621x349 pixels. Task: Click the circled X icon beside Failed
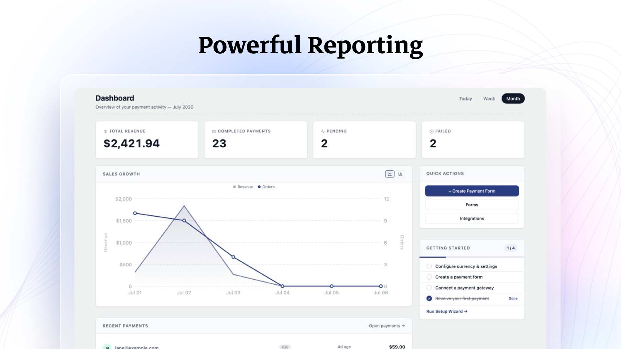click(x=431, y=131)
